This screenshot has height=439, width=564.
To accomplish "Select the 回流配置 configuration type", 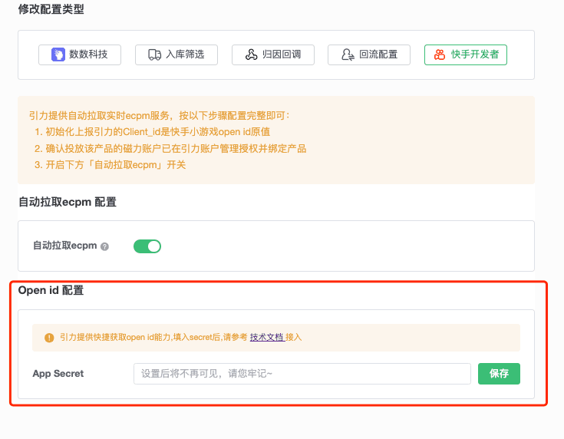I will (x=369, y=54).
